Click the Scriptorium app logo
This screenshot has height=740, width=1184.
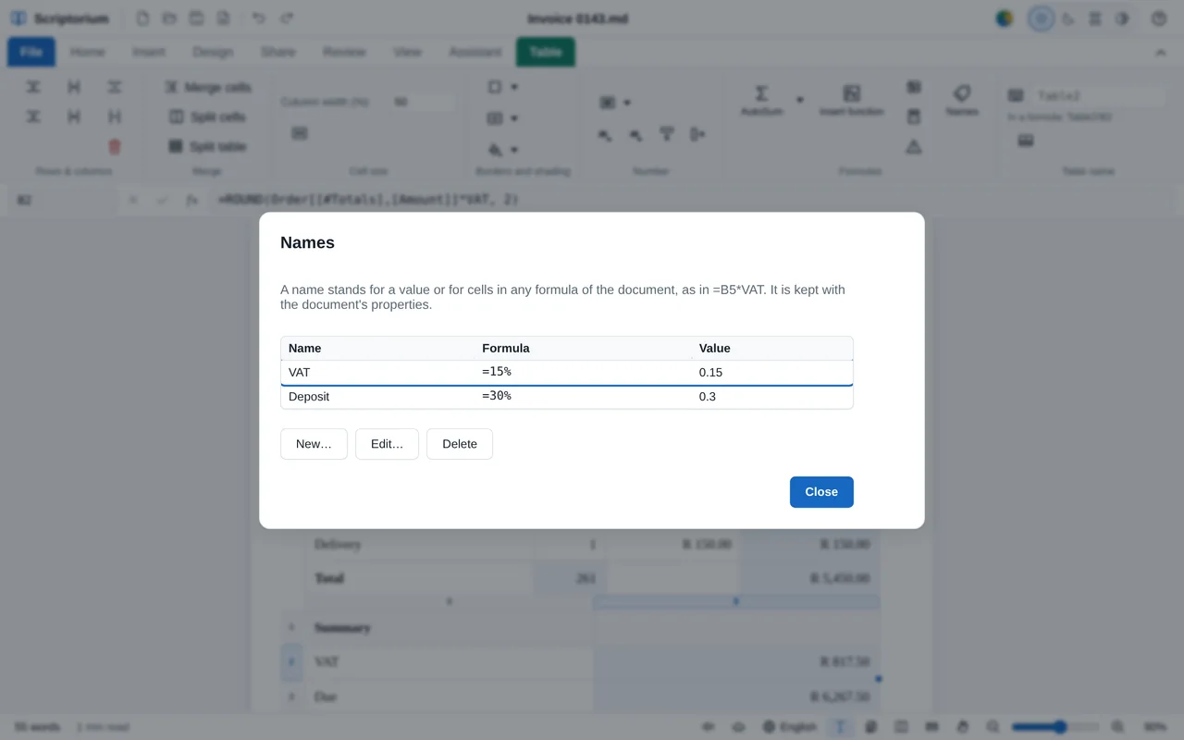(18, 18)
